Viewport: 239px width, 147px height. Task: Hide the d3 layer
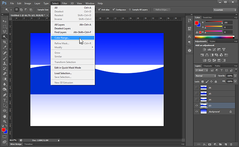tap(196, 105)
